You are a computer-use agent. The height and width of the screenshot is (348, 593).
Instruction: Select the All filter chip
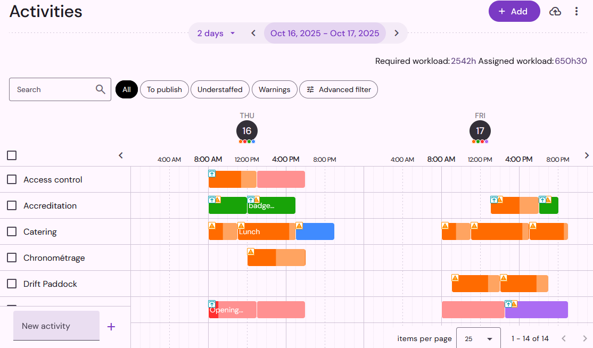click(x=127, y=89)
